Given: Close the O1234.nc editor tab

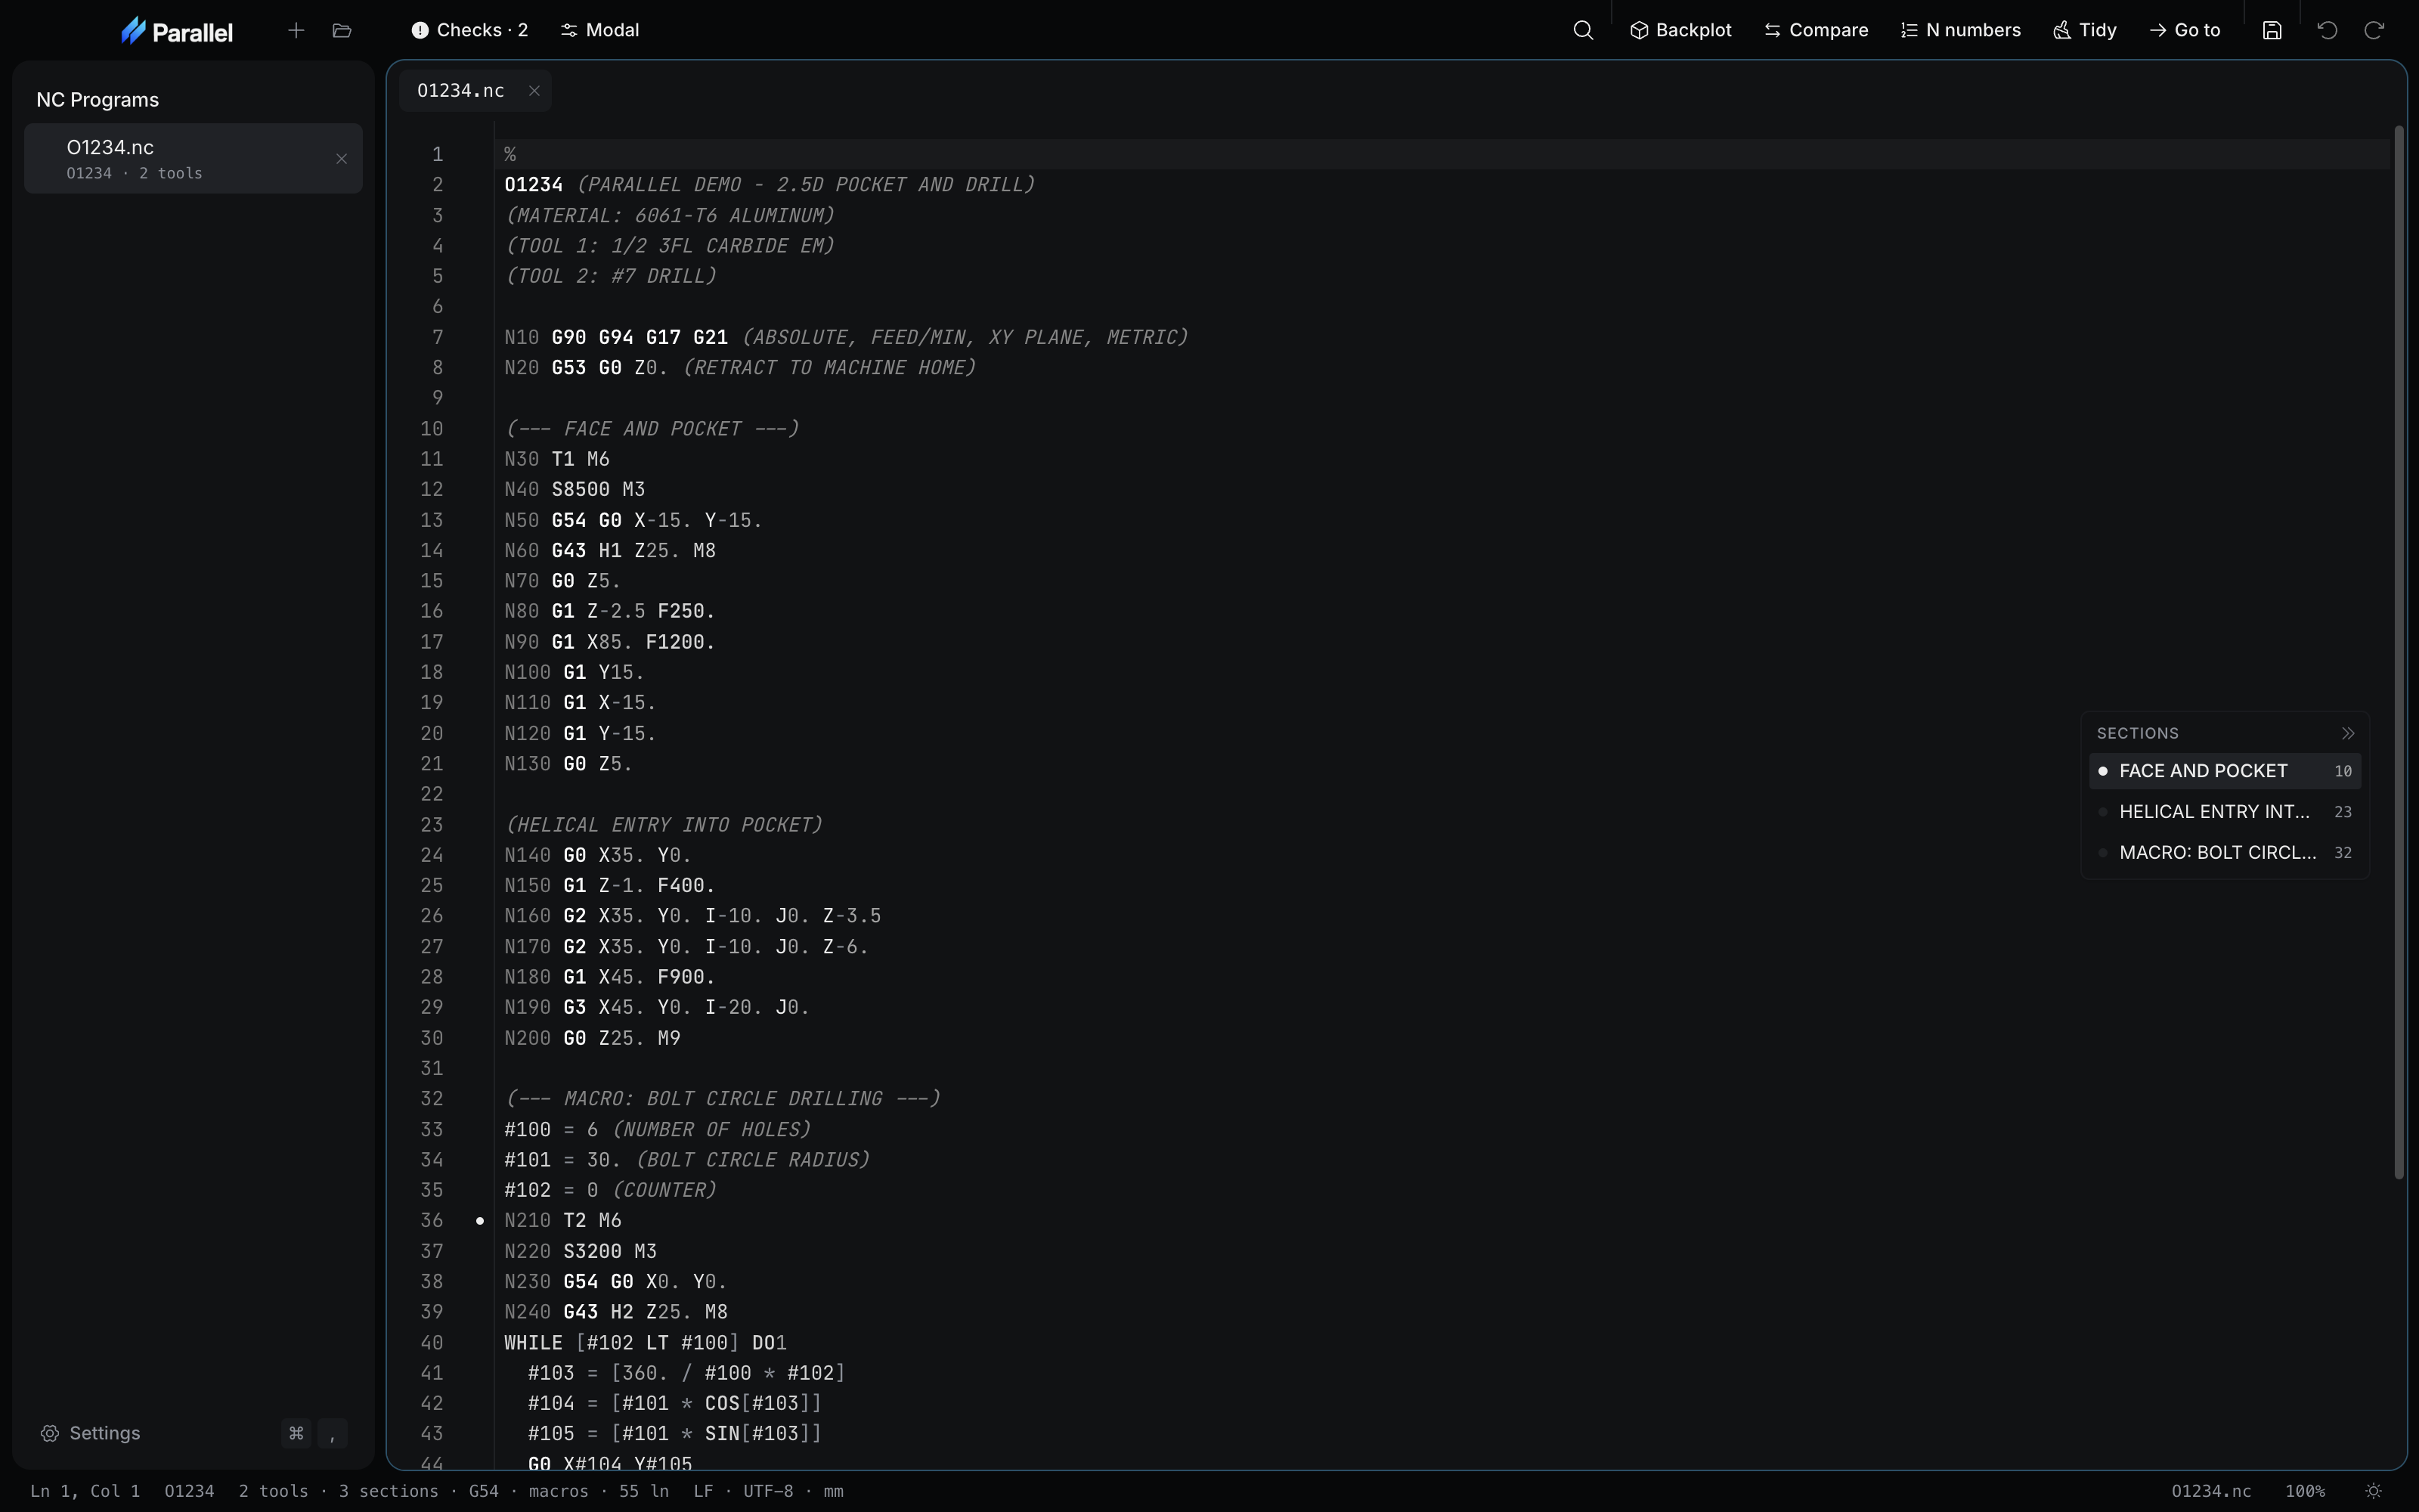Looking at the screenshot, I should tap(534, 91).
